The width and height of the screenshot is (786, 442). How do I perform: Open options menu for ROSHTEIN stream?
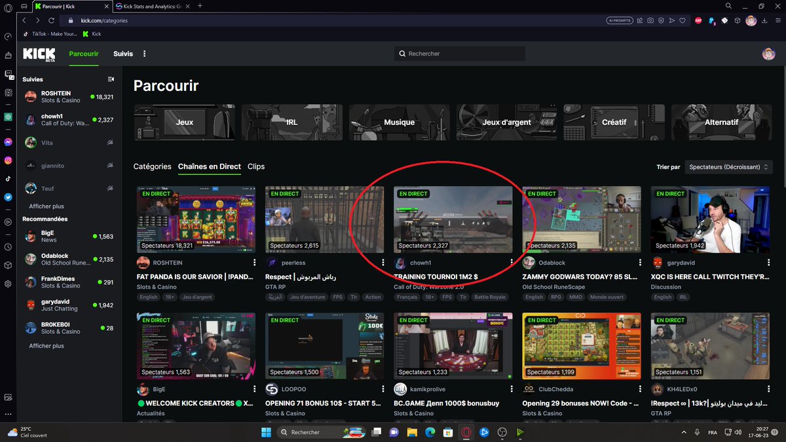click(x=255, y=262)
